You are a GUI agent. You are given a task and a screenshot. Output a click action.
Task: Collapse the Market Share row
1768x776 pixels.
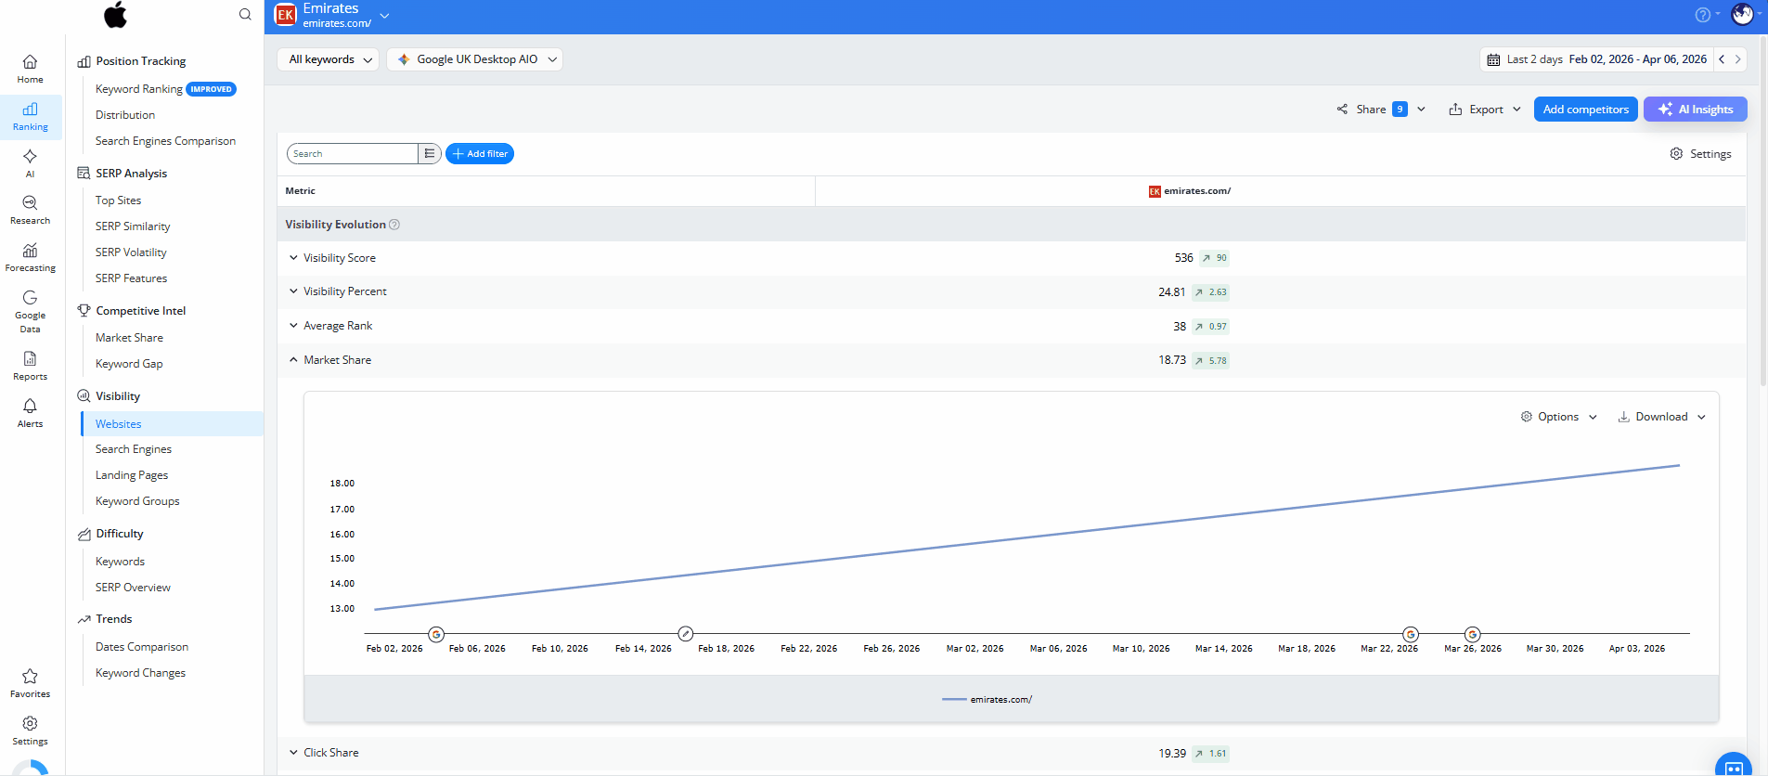coord(293,360)
